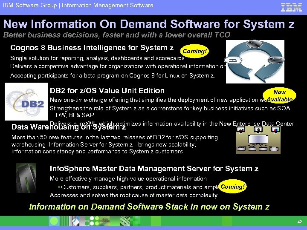The width and height of the screenshot is (307, 230).
Task: Click the Coming! badge beside Cognos 8 heading
Action: point(194,51)
